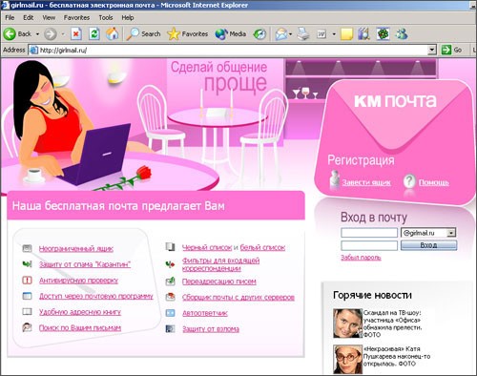Read the «Некрасивая» Катя Пушкарева headline
This screenshot has height=376, width=477.
[397, 356]
